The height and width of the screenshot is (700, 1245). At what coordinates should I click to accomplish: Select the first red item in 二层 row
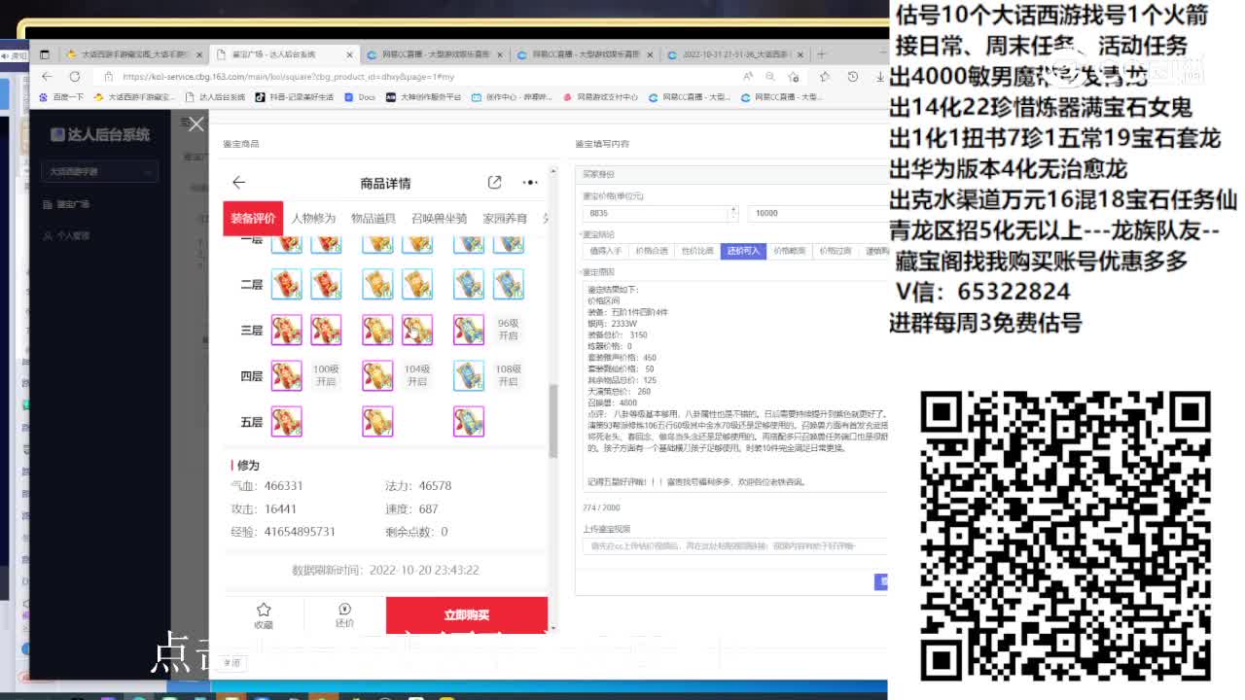(286, 284)
